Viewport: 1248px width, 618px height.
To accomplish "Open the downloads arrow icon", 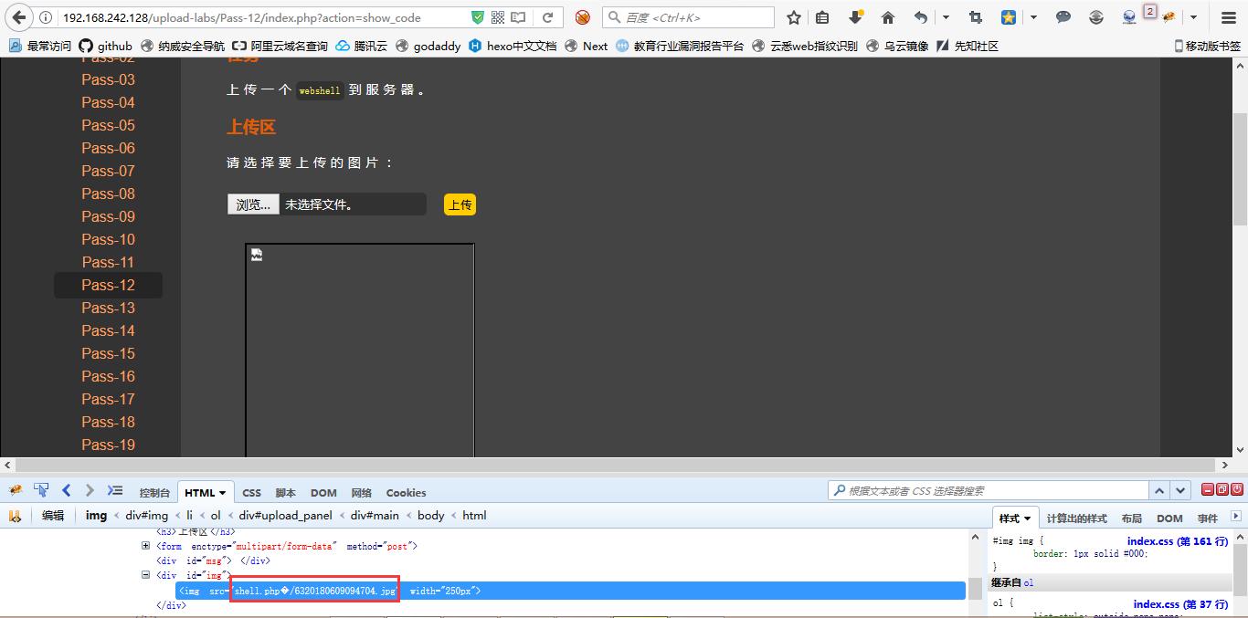I will tap(855, 17).
